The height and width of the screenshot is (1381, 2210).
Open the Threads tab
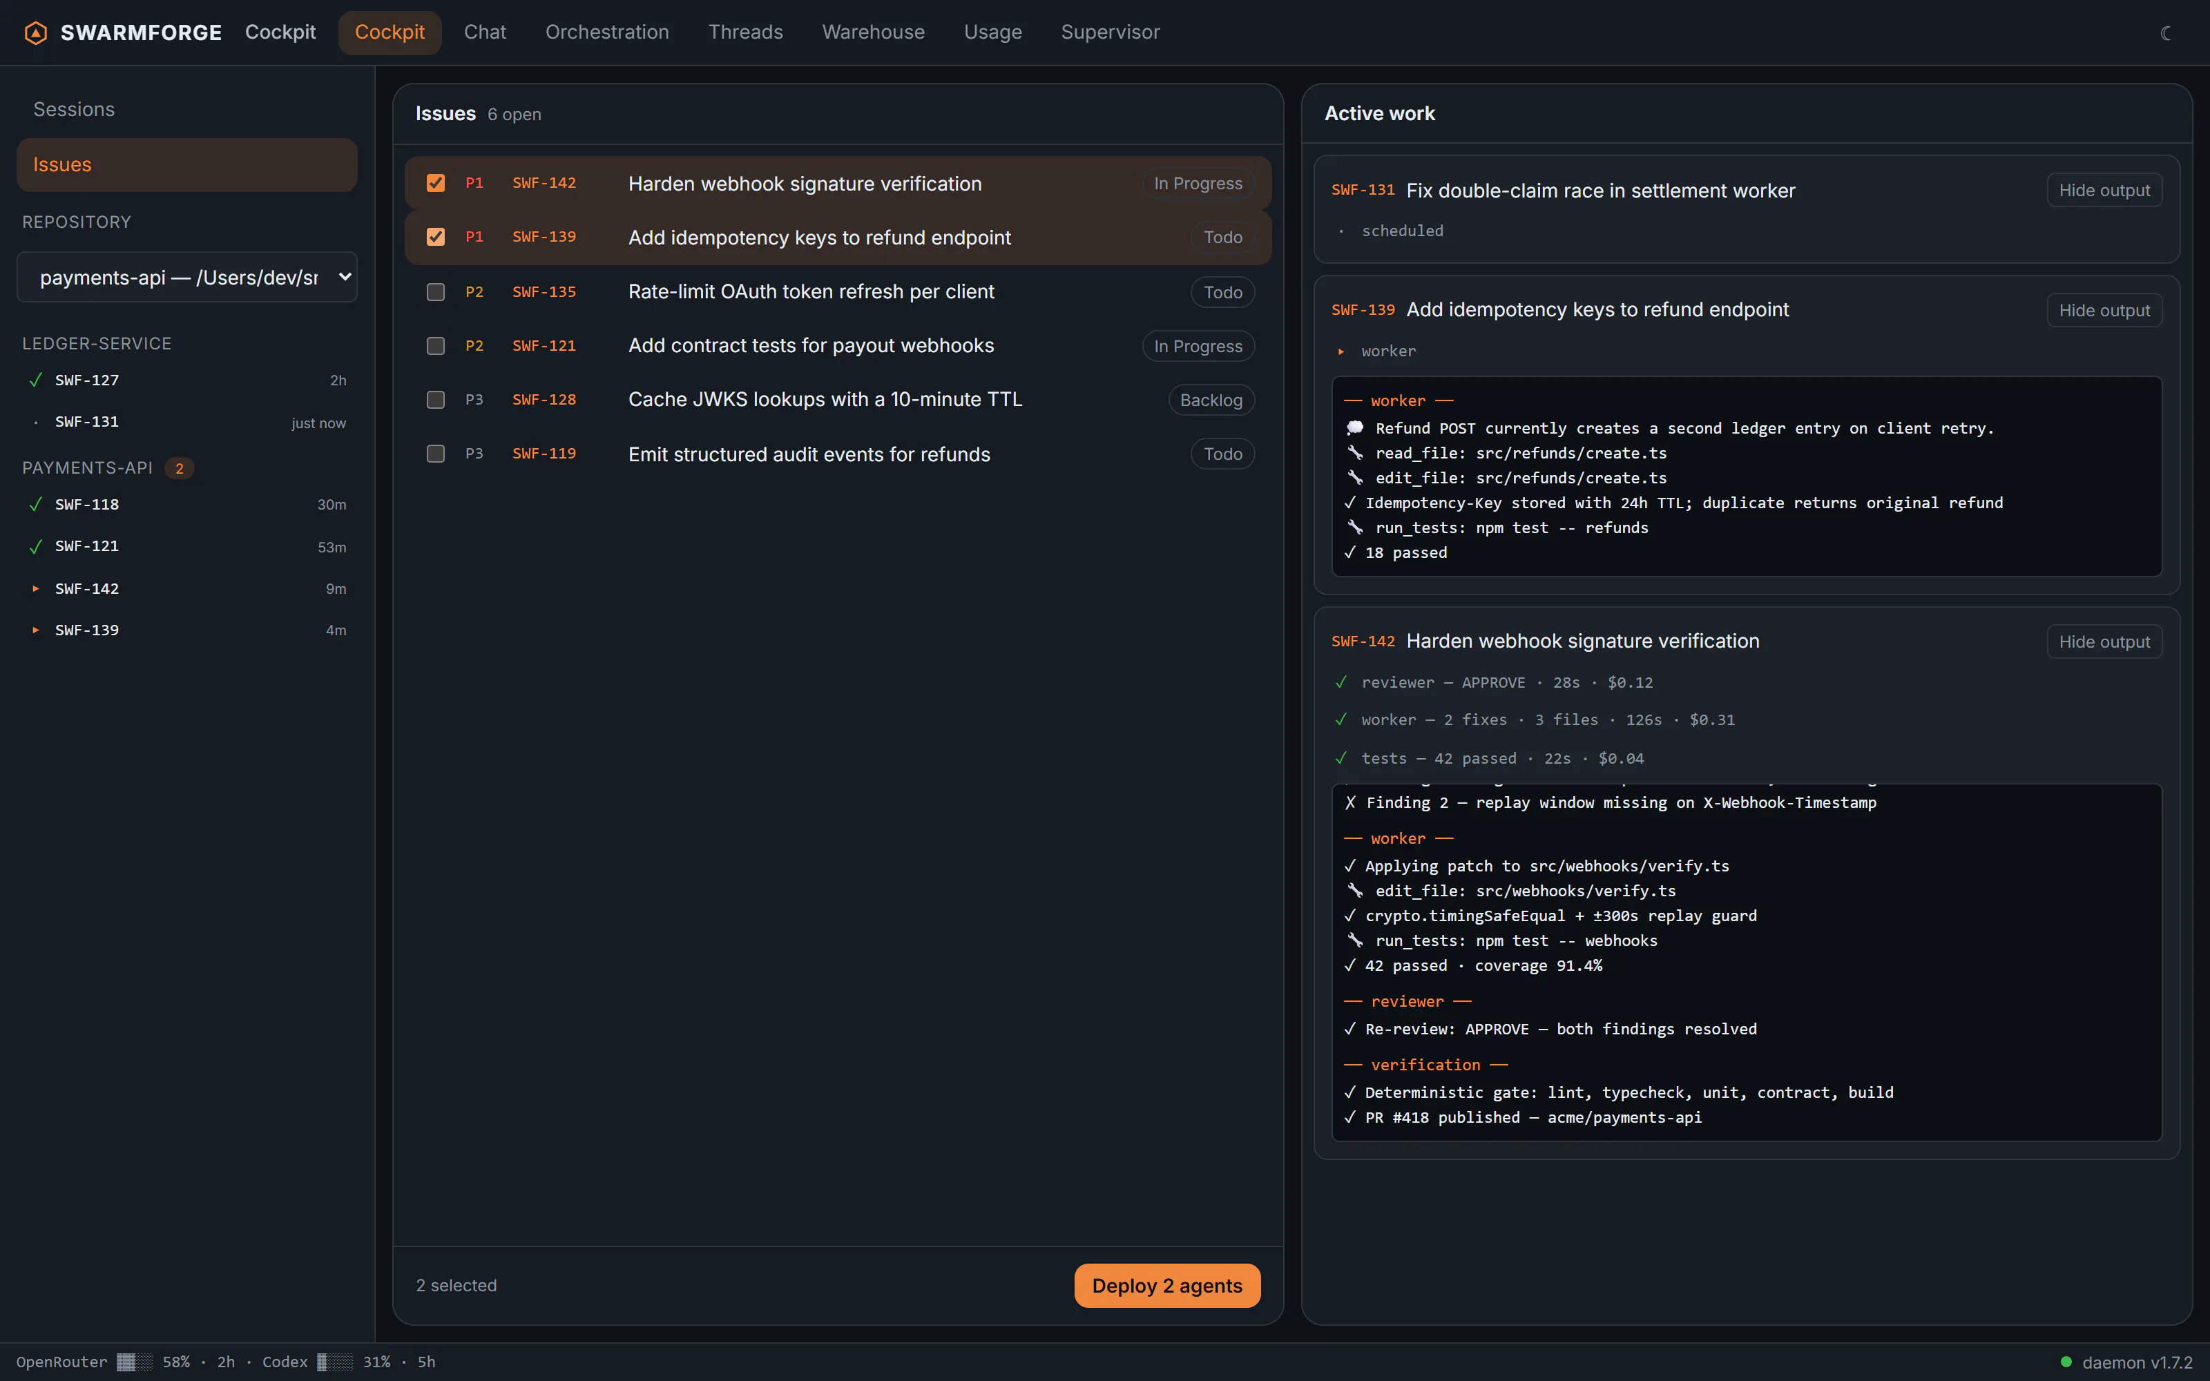click(x=745, y=32)
